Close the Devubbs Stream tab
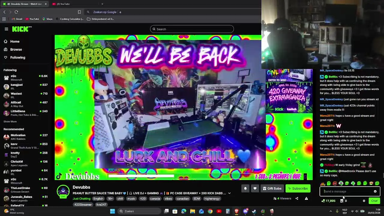The width and height of the screenshot is (384, 216). pyautogui.click(x=46, y=4)
